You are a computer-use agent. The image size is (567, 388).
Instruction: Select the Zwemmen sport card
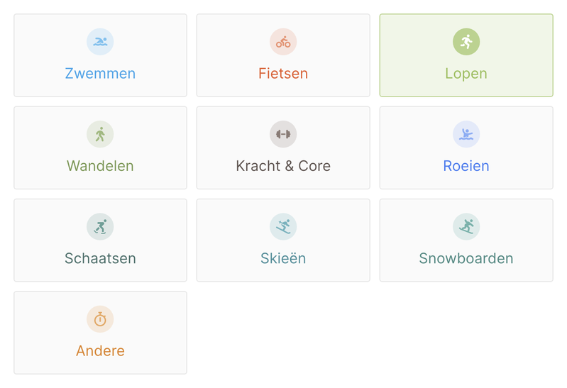click(100, 55)
